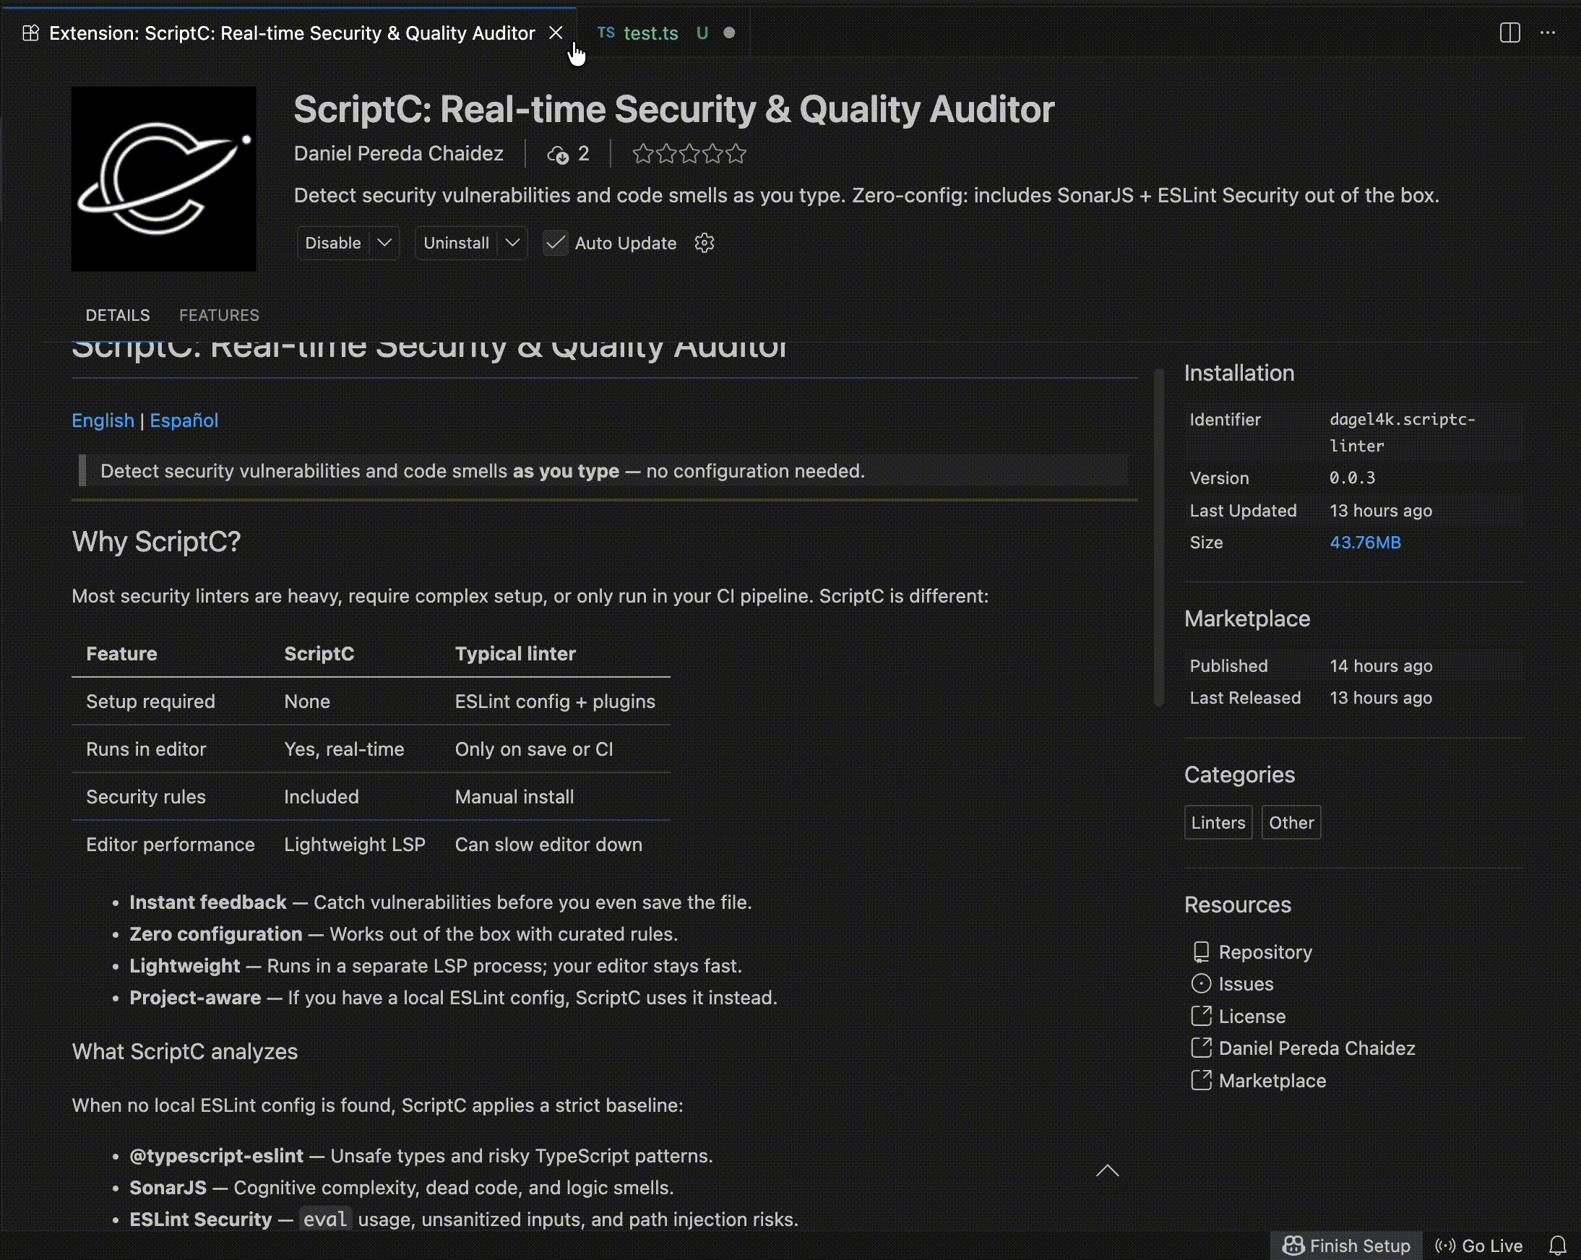This screenshot has height=1260, width=1581.
Task: Open the notifications bell icon
Action: pos(1558,1246)
